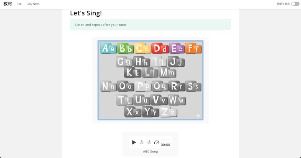
Task: Select the green Bb letter tile
Action: coord(125,48)
